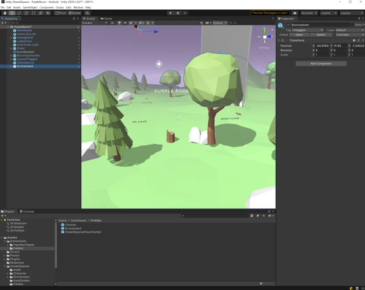Adjust the project icon size slider
The image size is (365, 290).
pyautogui.click(x=266, y=284)
